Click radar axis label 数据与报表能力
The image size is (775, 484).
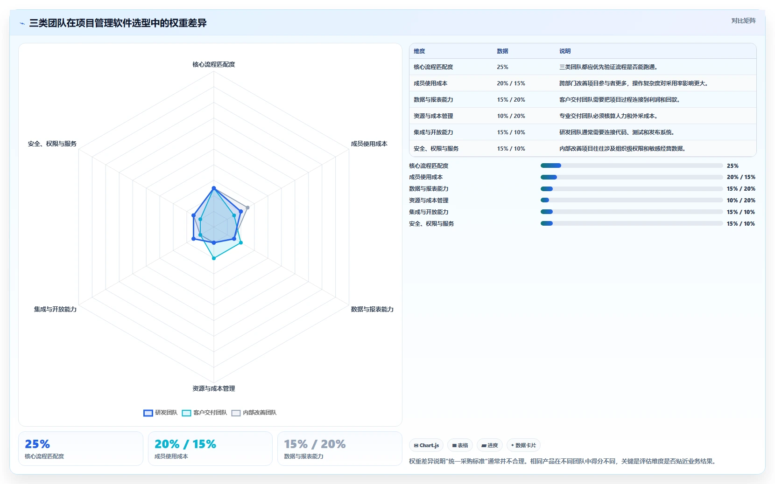point(372,309)
